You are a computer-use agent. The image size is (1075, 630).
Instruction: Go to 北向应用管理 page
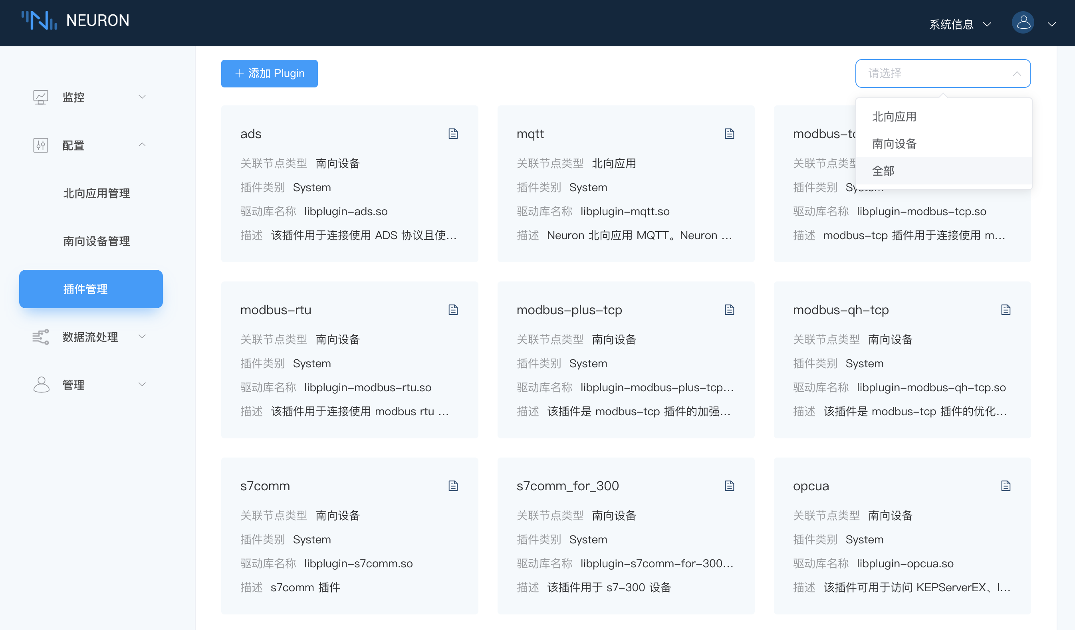tap(96, 193)
